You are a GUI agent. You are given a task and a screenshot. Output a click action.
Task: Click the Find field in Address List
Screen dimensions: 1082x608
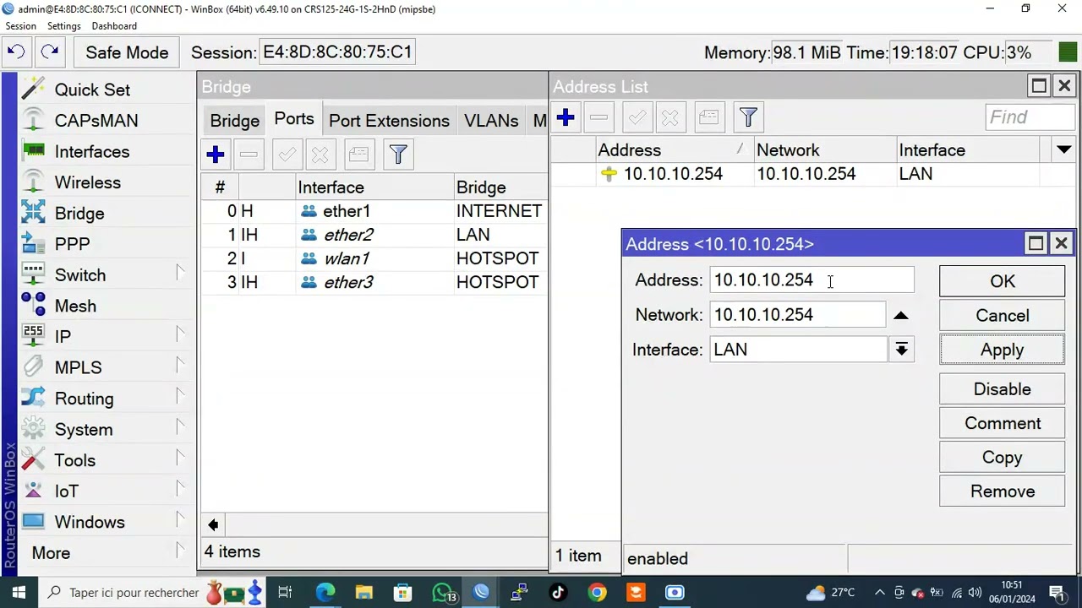pos(1029,117)
